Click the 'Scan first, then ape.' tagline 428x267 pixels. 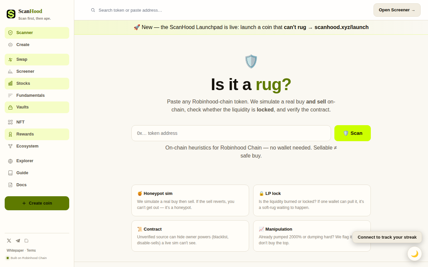click(34, 19)
